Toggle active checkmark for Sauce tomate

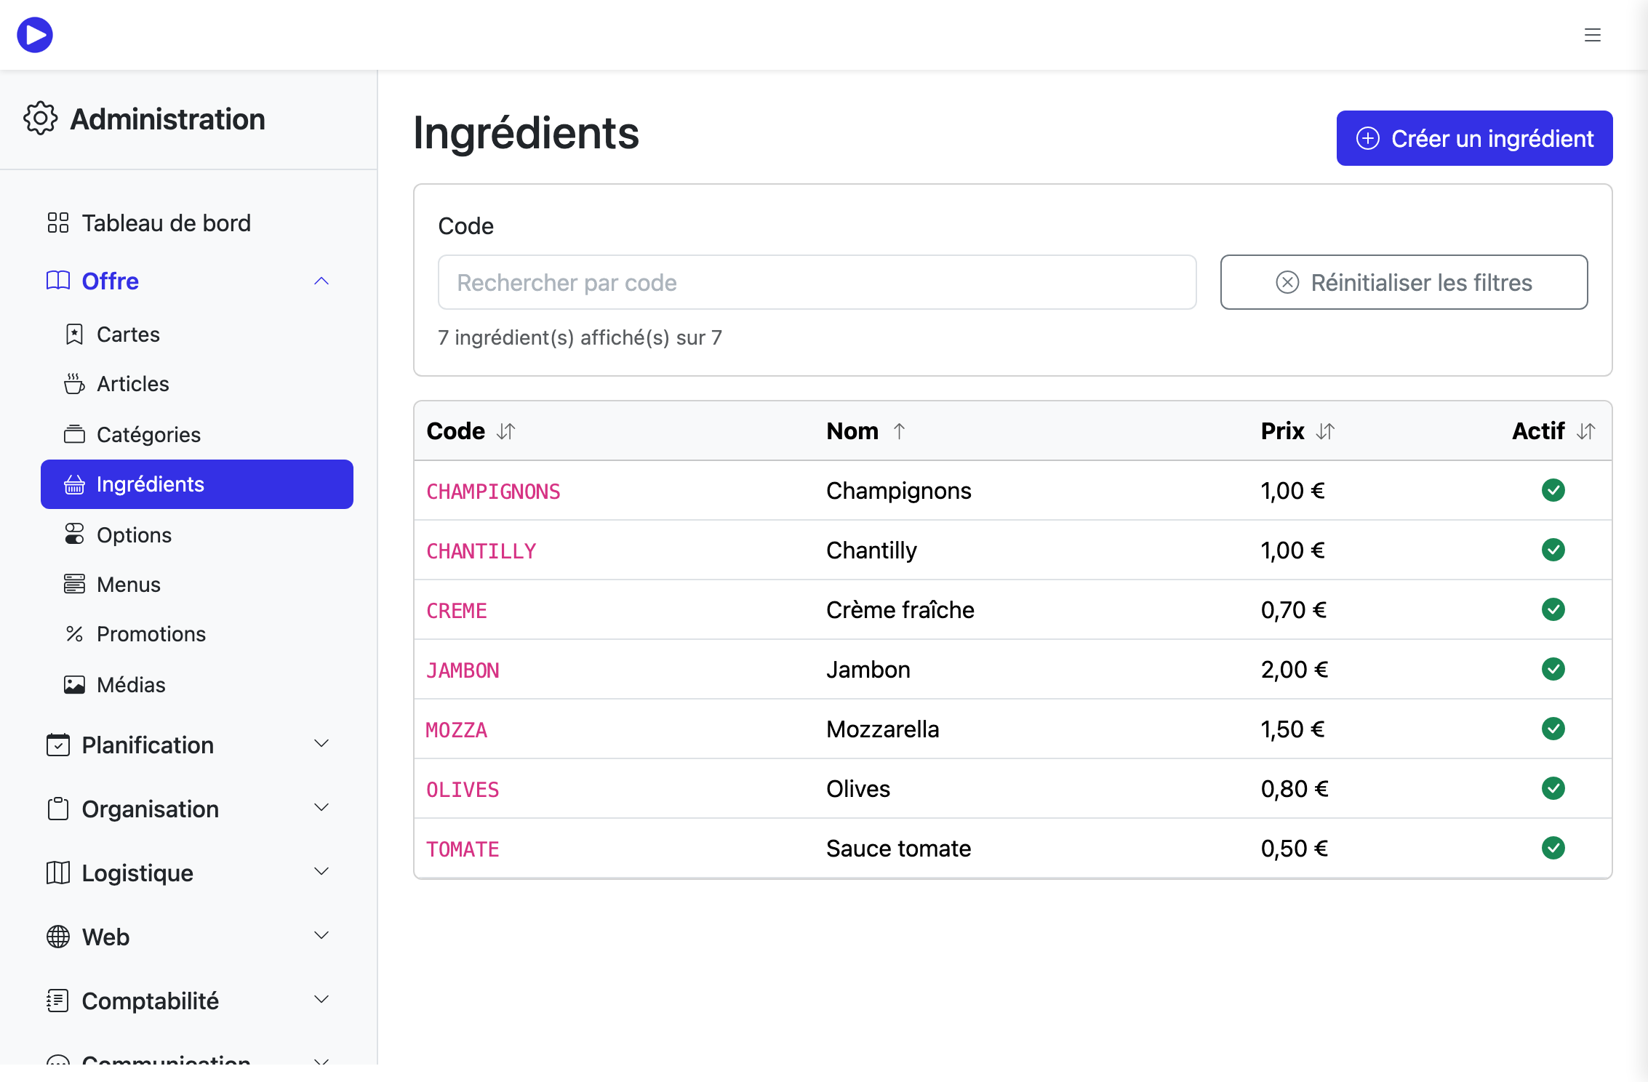pyautogui.click(x=1553, y=848)
